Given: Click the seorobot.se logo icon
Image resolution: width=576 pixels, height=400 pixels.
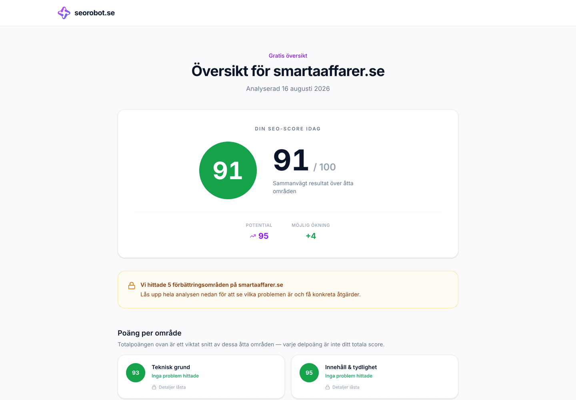Looking at the screenshot, I should click(x=64, y=13).
